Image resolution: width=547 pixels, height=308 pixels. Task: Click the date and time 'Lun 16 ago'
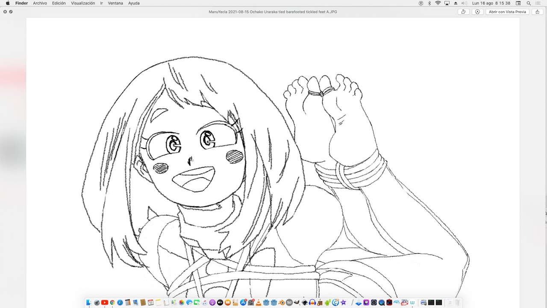[482, 3]
